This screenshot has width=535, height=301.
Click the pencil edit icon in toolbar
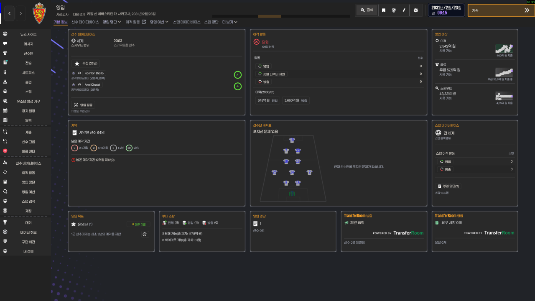coord(404,10)
